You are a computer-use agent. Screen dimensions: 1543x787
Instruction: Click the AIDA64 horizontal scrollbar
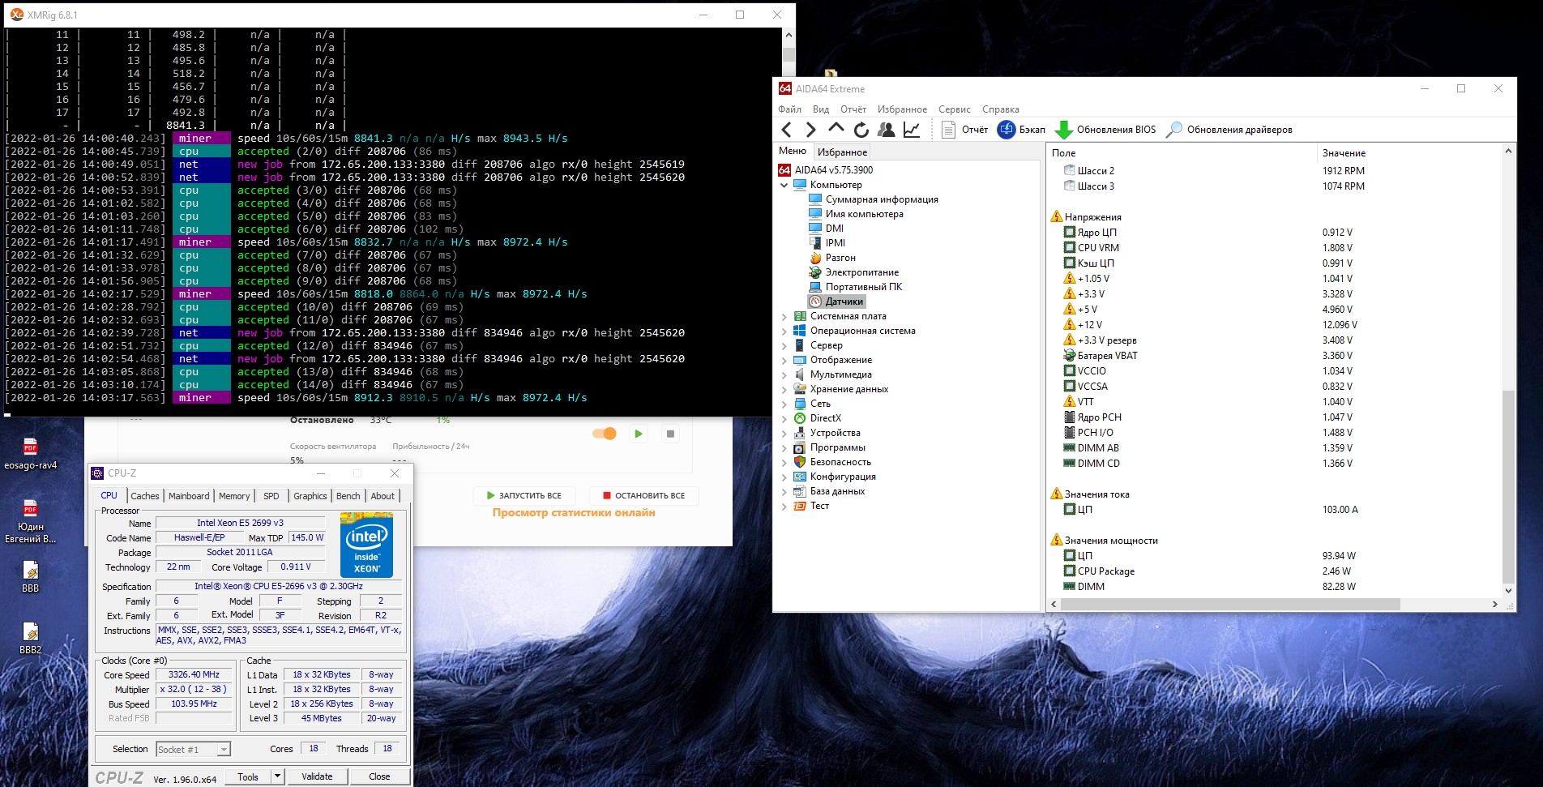[x=1229, y=604]
